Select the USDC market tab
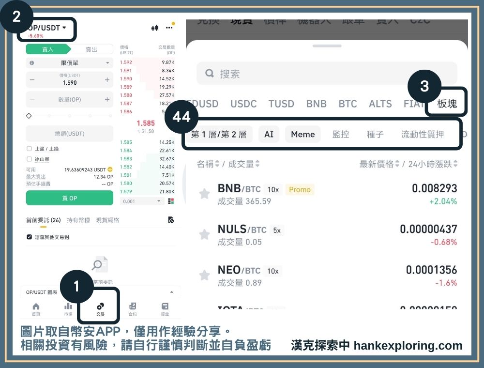The width and height of the screenshot is (484, 368). click(x=243, y=104)
